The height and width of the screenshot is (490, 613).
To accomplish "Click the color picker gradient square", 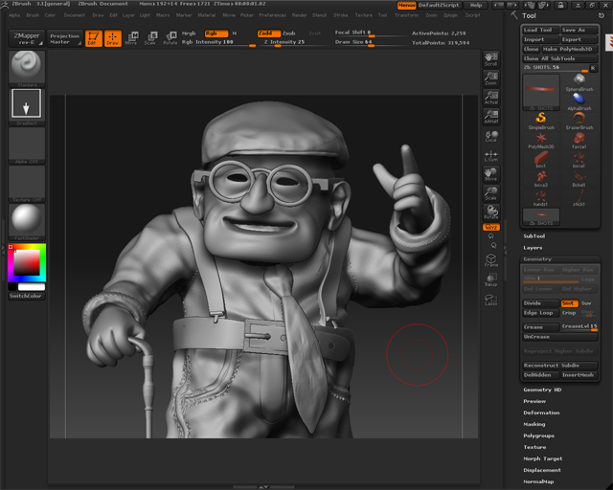I will (x=26, y=263).
